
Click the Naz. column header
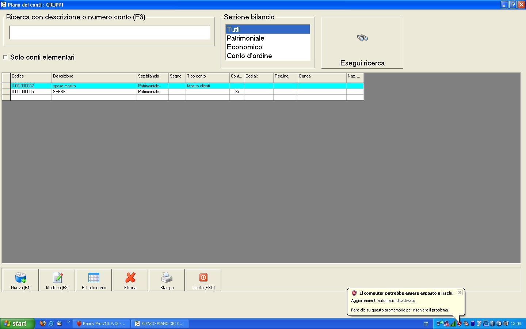click(355, 77)
